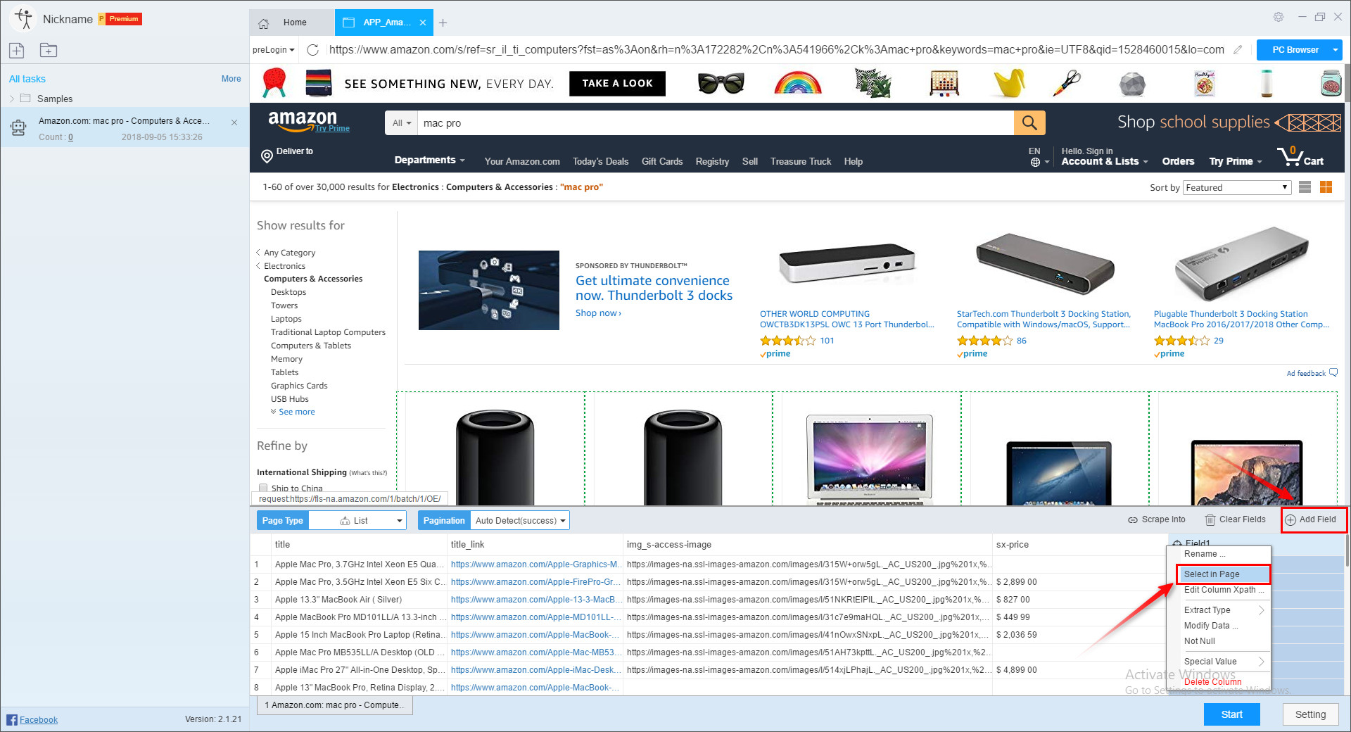This screenshot has width=1351, height=732.
Task: Open the Sort by Featured dropdown
Action: [x=1236, y=187]
